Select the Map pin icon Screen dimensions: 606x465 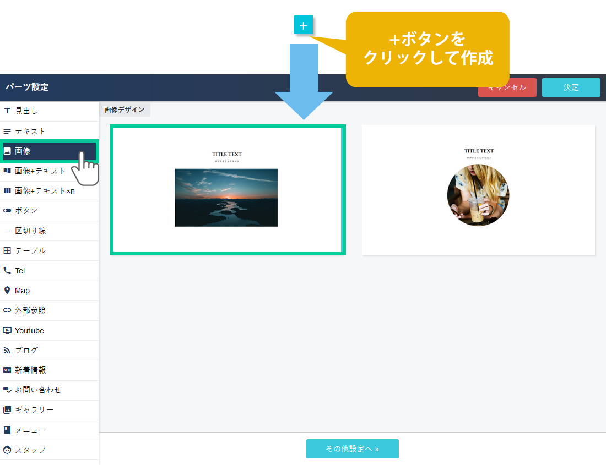7,291
